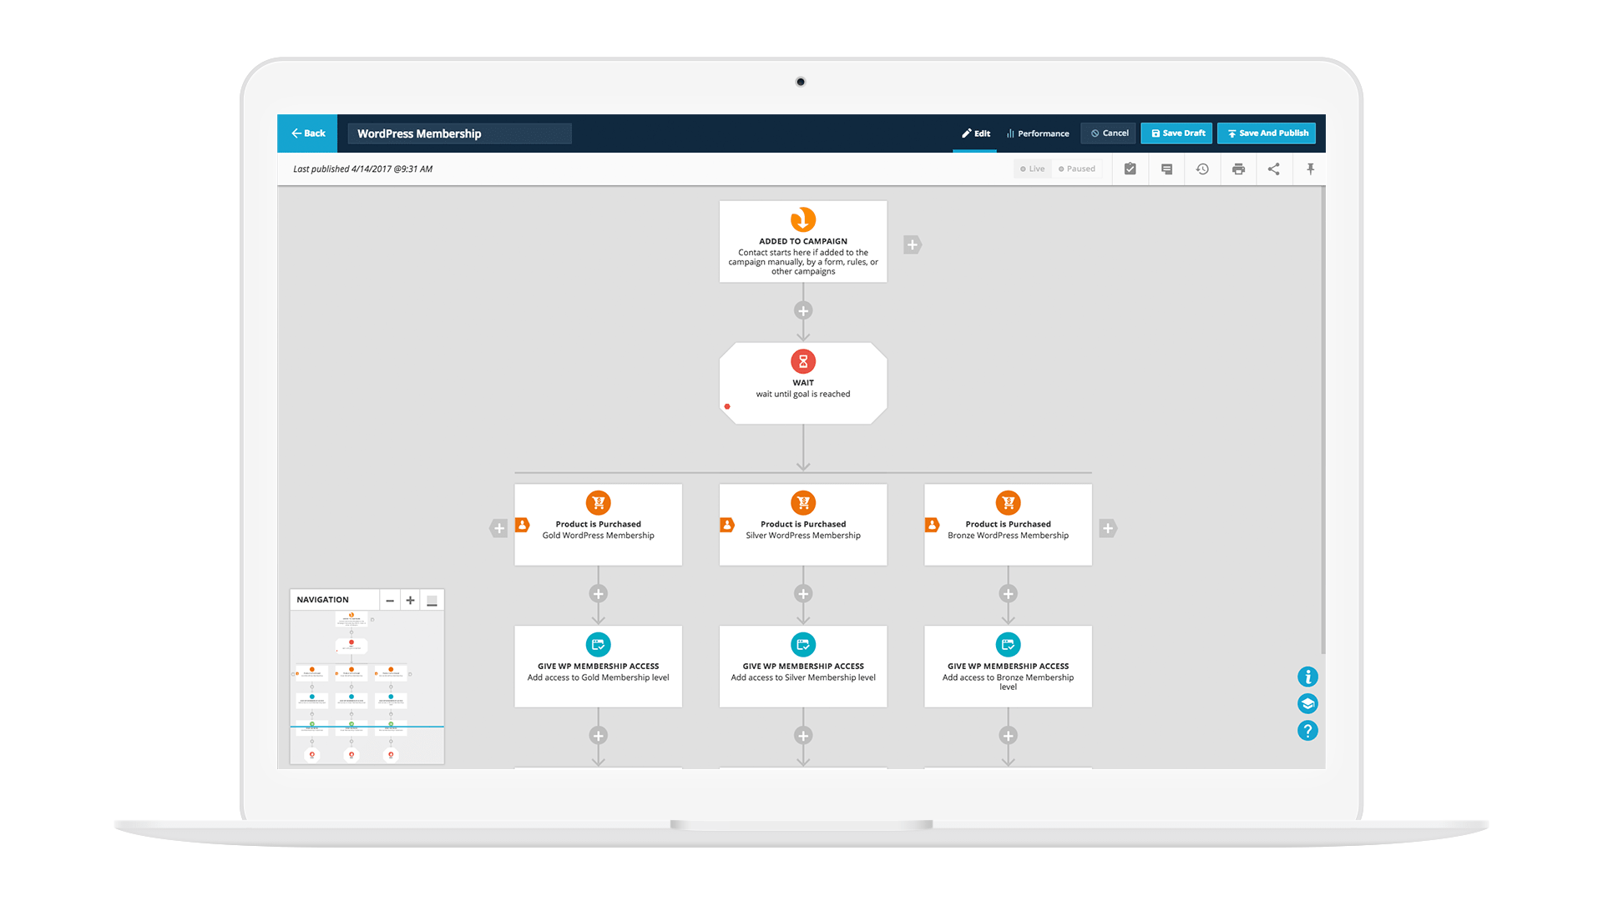Switch to the Performance tab
Image resolution: width=1603 pixels, height=901 pixels.
pyautogui.click(x=1038, y=133)
